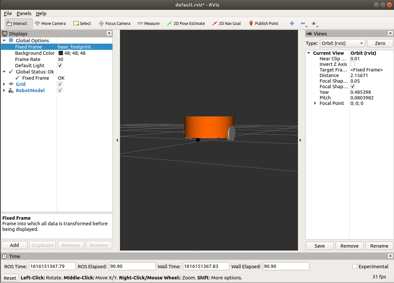394x283 pixels.
Task: Collapse the right panel with arrow handle
Action: click(x=300, y=140)
